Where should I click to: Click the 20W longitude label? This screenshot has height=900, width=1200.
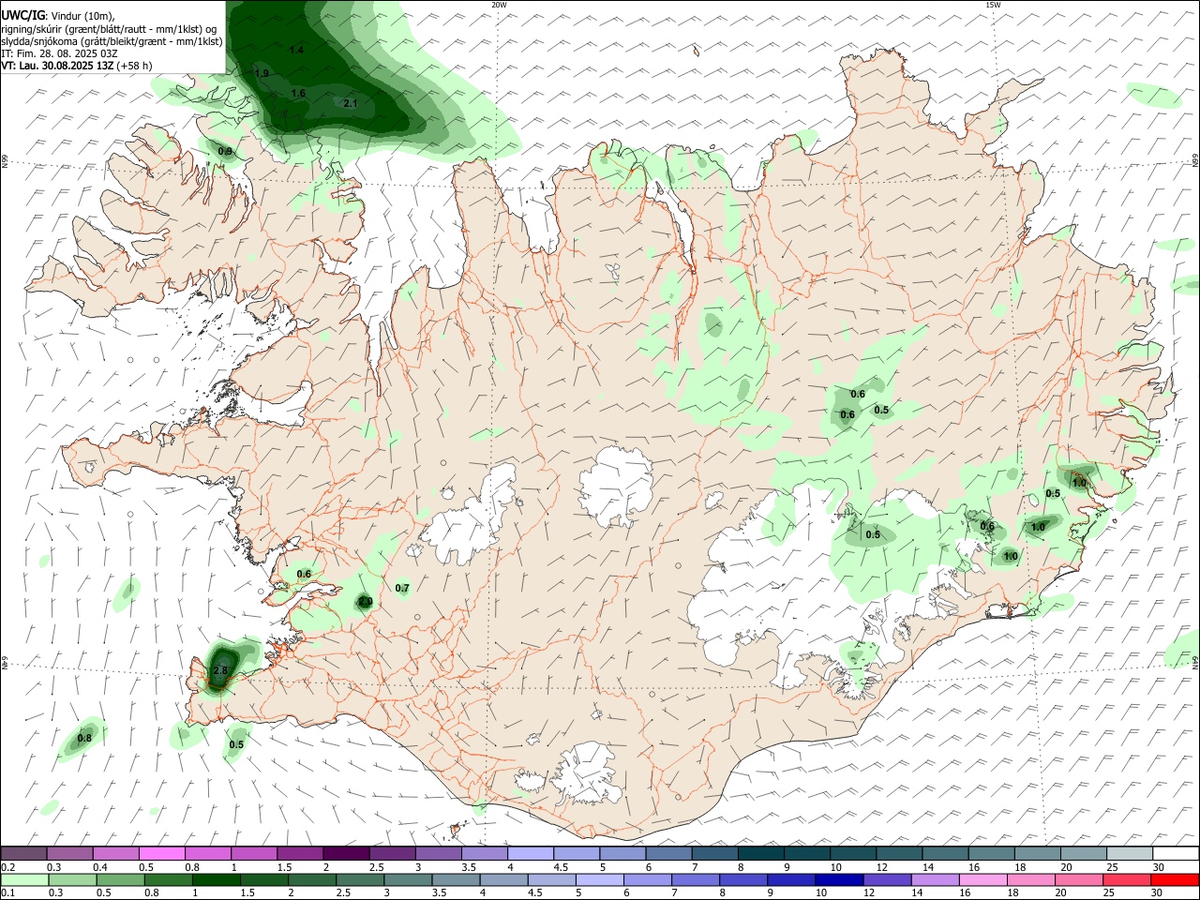pos(499,5)
